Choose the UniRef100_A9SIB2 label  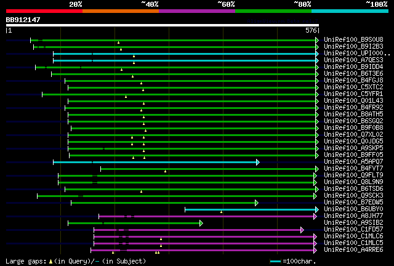point(353,223)
